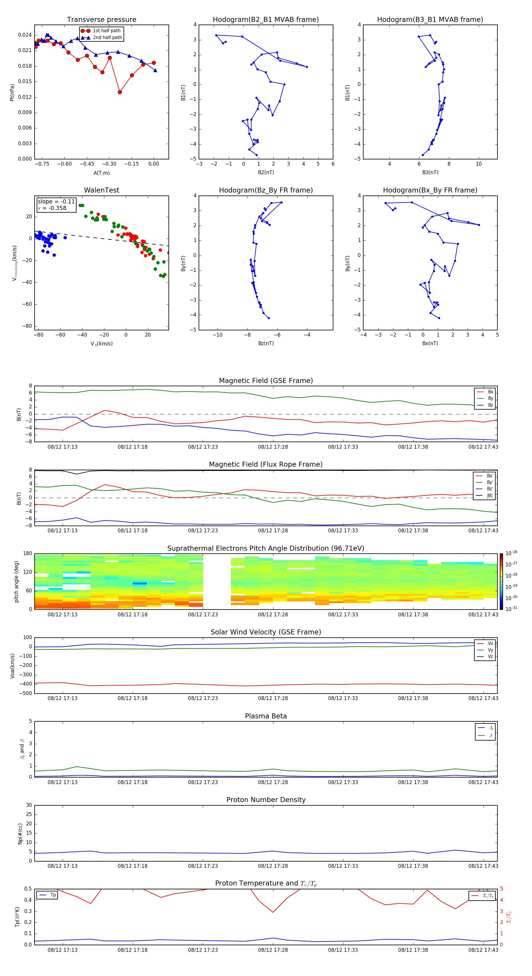Viewport: 532px width, 976px height.
Task: Click the "B3(nT)" x-axis label
Action: [430, 172]
